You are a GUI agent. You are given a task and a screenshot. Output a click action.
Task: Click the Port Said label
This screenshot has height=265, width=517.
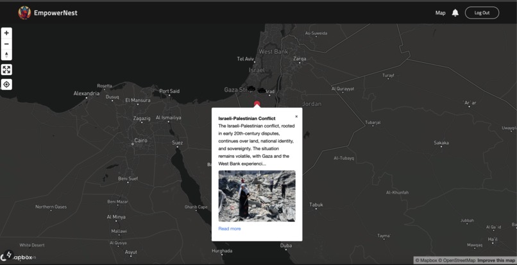click(169, 91)
